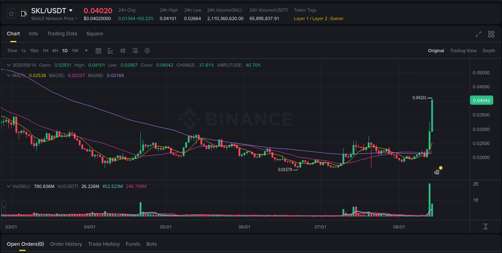Expand chart with fullscreen arrows icon

pos(478,34)
